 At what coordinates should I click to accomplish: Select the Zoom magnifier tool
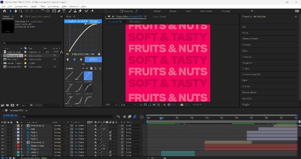[x=20, y=11]
